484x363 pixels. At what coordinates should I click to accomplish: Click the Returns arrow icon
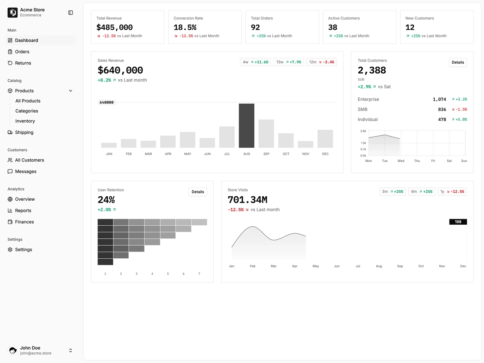click(10, 63)
